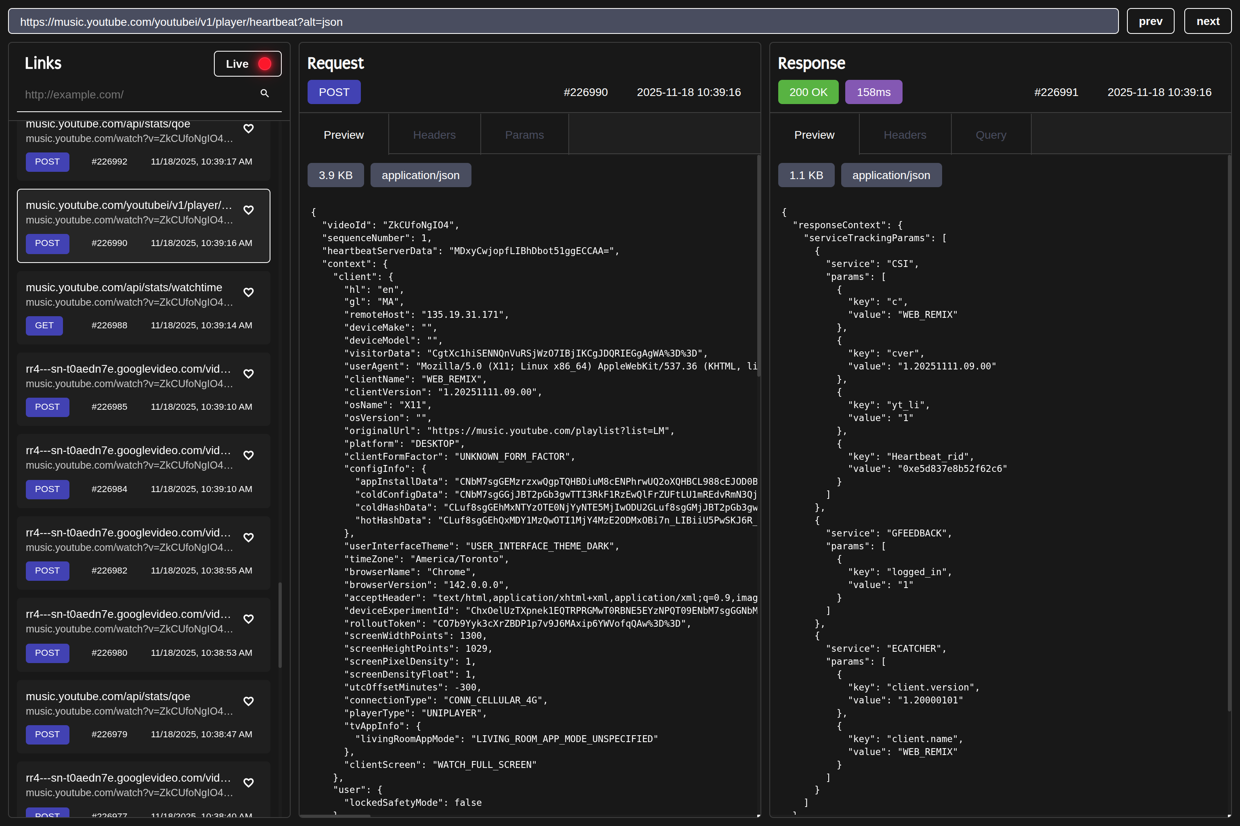Click the heart icon on request #226984

click(248, 455)
